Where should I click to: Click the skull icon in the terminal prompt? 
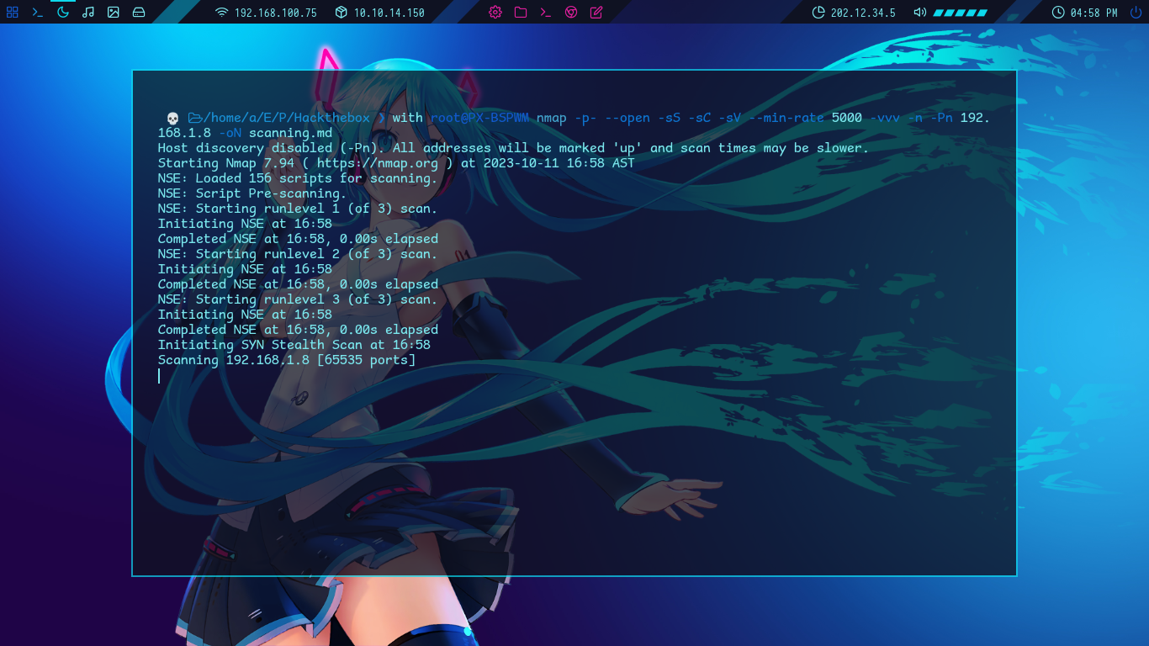tap(172, 118)
